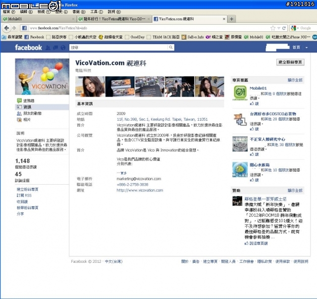Open the GoodDay bookmark
Viewport: 317px width, 299px height.
[135, 37]
